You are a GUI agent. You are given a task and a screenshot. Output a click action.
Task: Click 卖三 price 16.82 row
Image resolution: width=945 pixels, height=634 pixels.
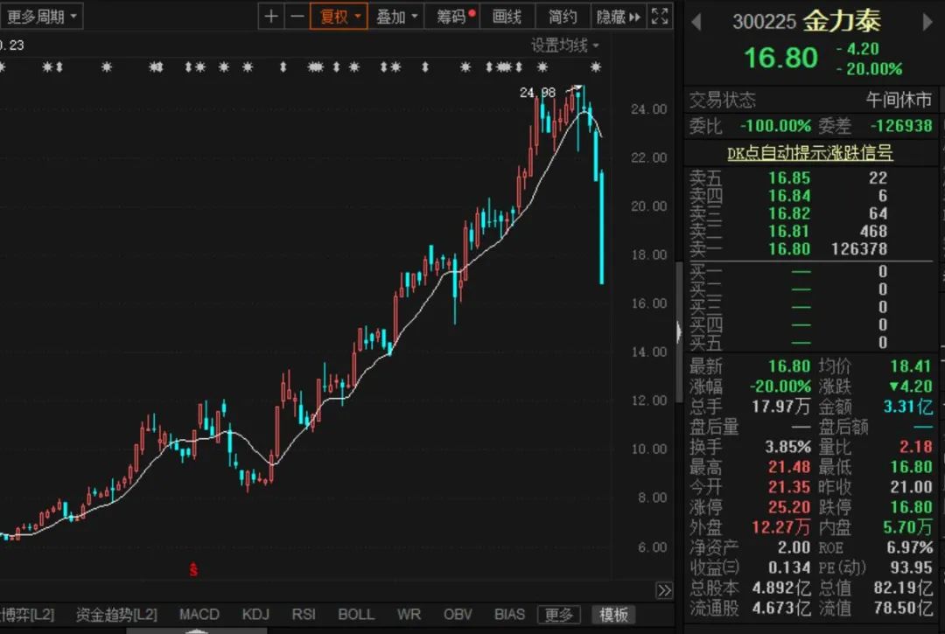(x=810, y=213)
